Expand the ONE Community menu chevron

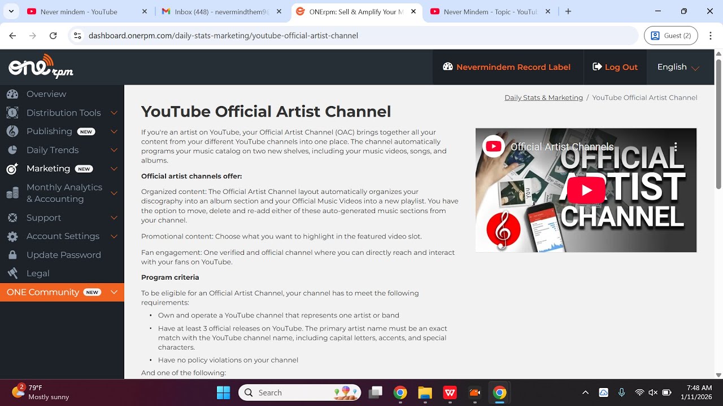click(114, 292)
